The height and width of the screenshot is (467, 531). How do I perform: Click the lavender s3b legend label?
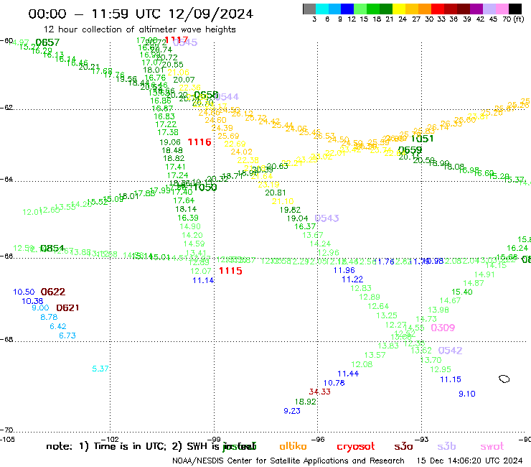pos(446,446)
